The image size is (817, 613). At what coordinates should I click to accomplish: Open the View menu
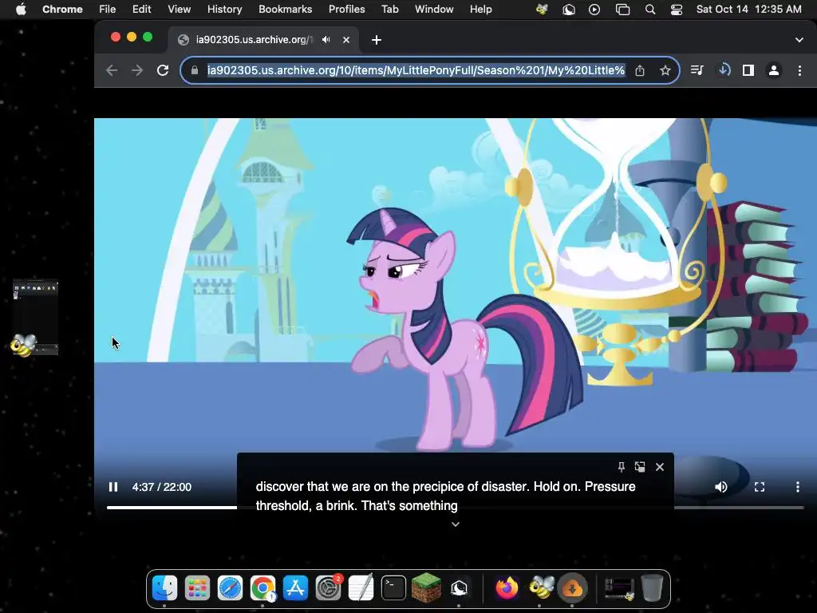pyautogui.click(x=180, y=10)
